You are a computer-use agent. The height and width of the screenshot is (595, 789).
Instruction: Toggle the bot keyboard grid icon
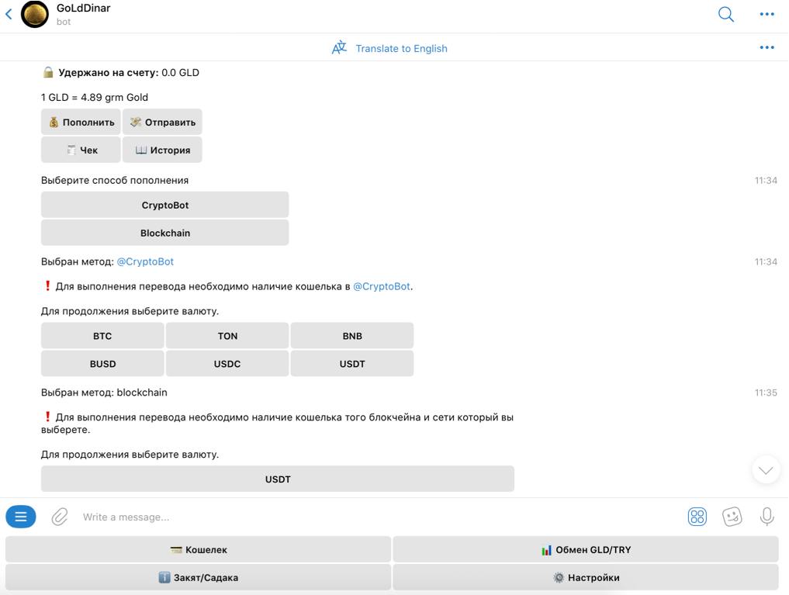click(x=697, y=517)
